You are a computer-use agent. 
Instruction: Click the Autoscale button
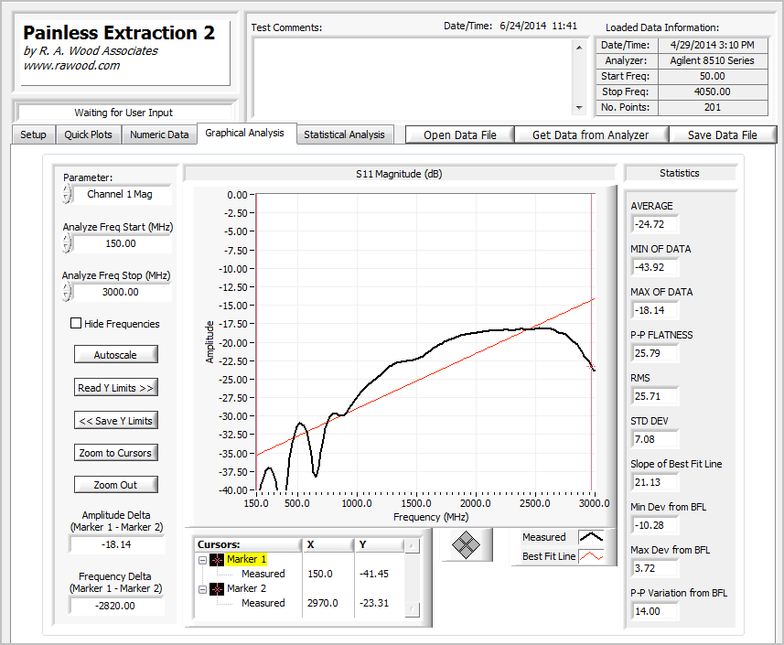[115, 354]
